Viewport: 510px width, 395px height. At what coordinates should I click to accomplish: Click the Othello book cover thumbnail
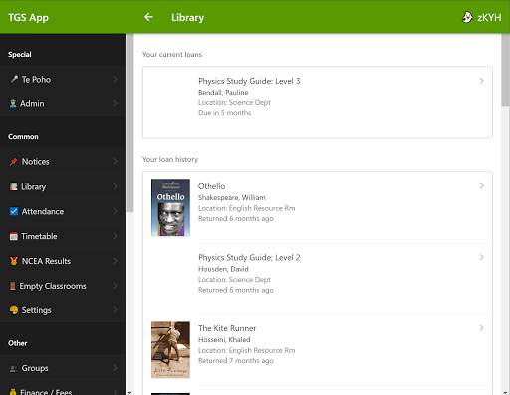click(170, 208)
